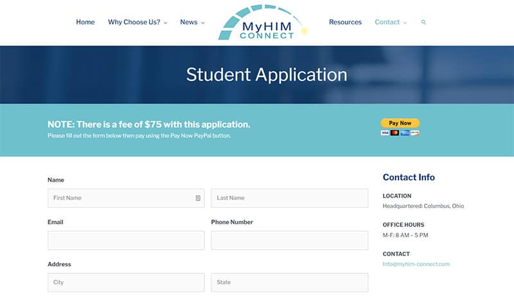Expand the Why Choose Us? dropdown
This screenshot has width=514, height=301.
pyautogui.click(x=137, y=22)
